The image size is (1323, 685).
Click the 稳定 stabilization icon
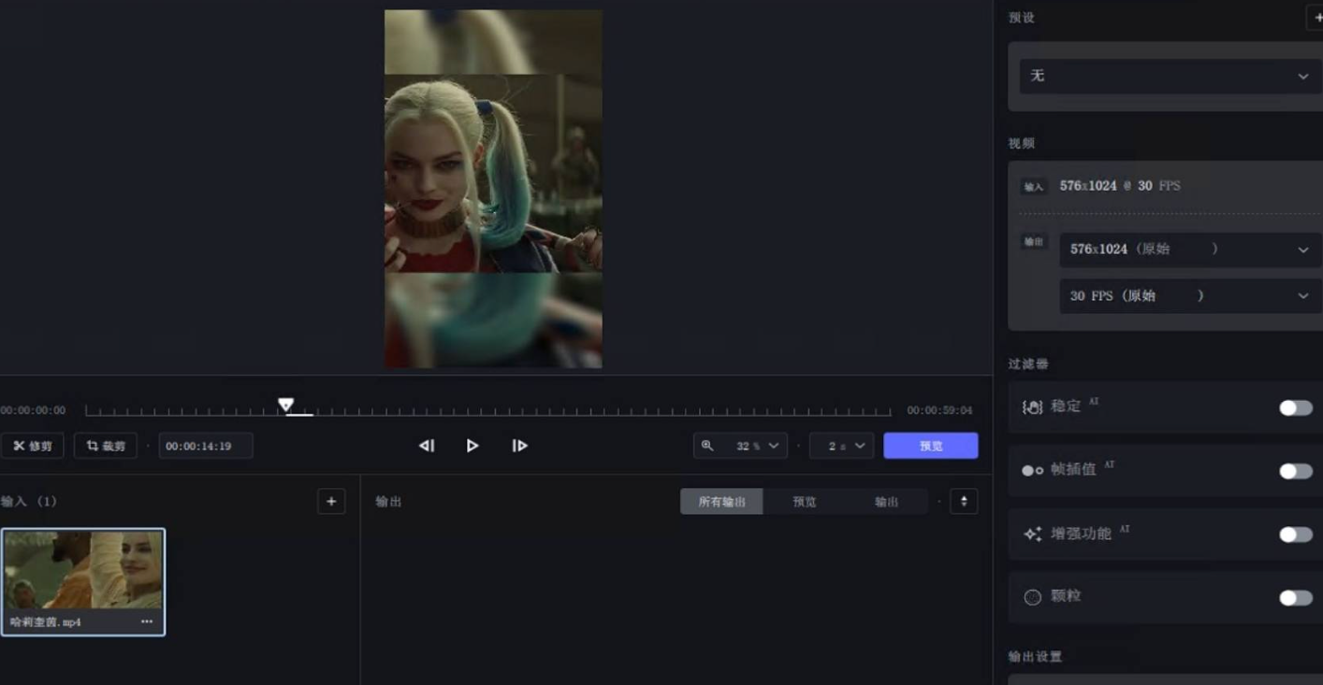pos(1032,407)
